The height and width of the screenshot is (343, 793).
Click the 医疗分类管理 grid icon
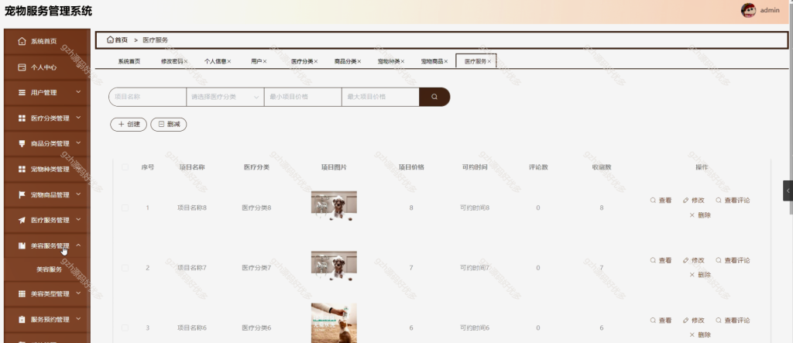(x=22, y=118)
